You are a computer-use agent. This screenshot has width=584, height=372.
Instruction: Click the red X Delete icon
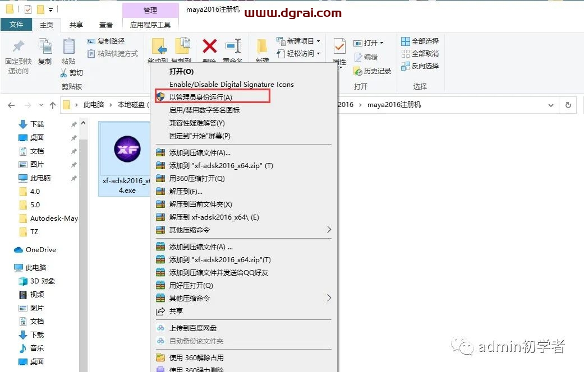210,46
